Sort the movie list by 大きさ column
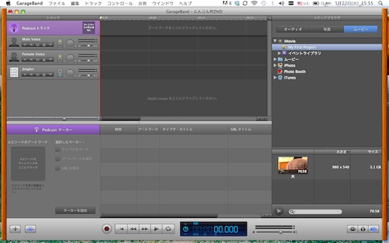This screenshot has width=389, height=243. 332,151
